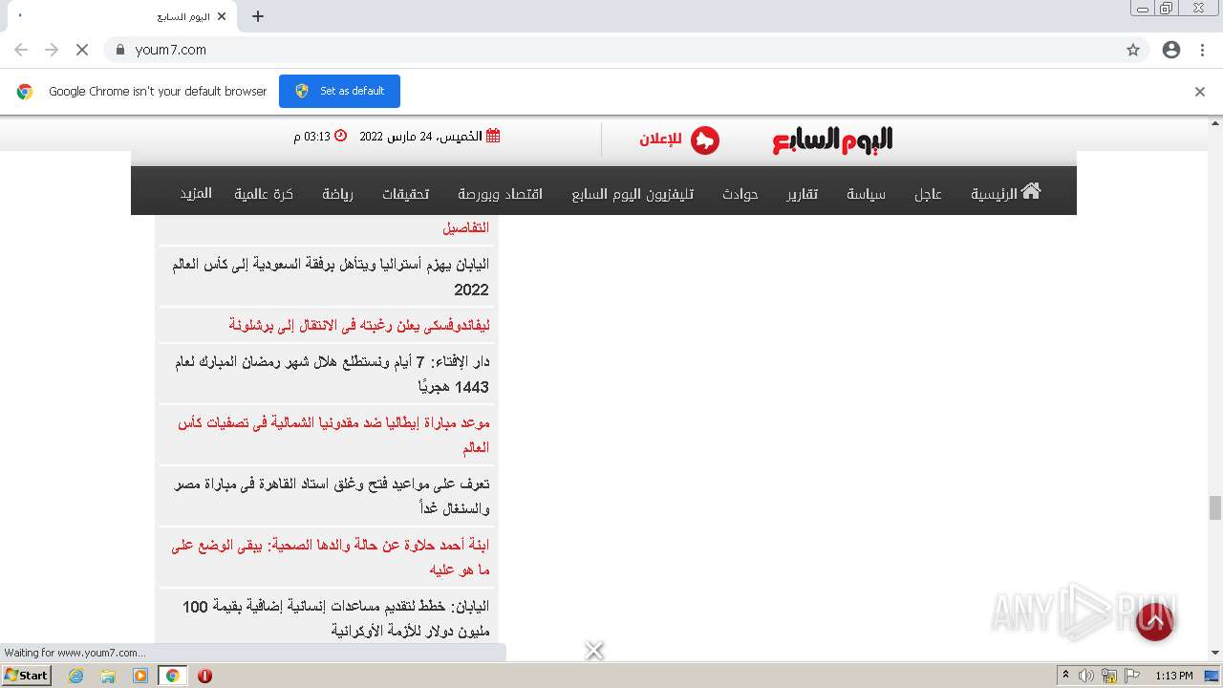Screen dimensions: 1223x688
Task: Click the network tray icon
Action: pyautogui.click(x=1109, y=676)
